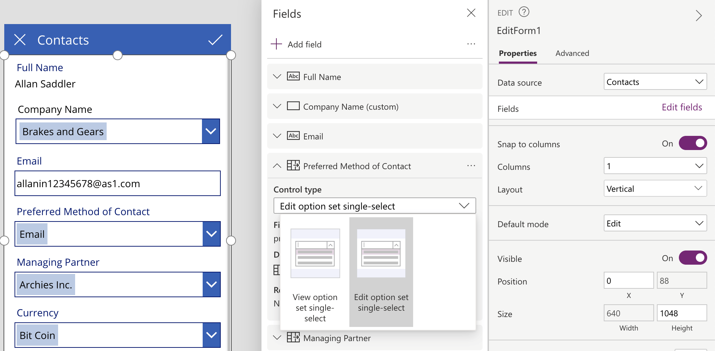Viewport: 715px width, 351px height.
Task: Collapse the properties pane with the right chevron
Action: pos(698,16)
